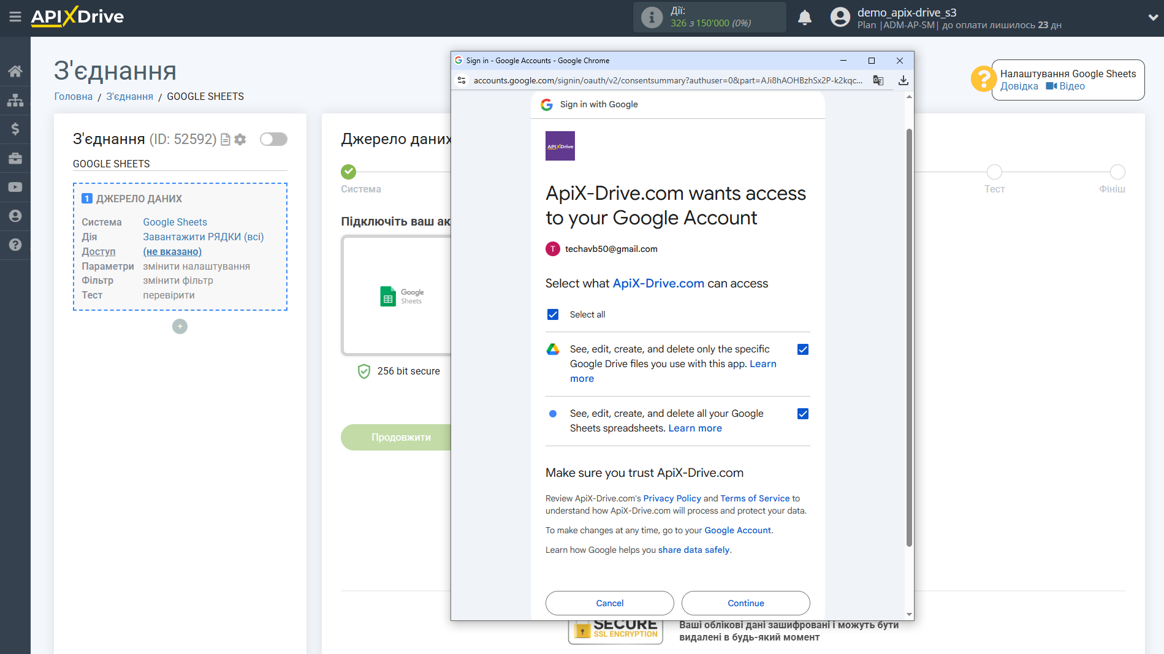Screen dimensions: 1164x654
Task: Expand the add step plus button
Action: pos(179,326)
